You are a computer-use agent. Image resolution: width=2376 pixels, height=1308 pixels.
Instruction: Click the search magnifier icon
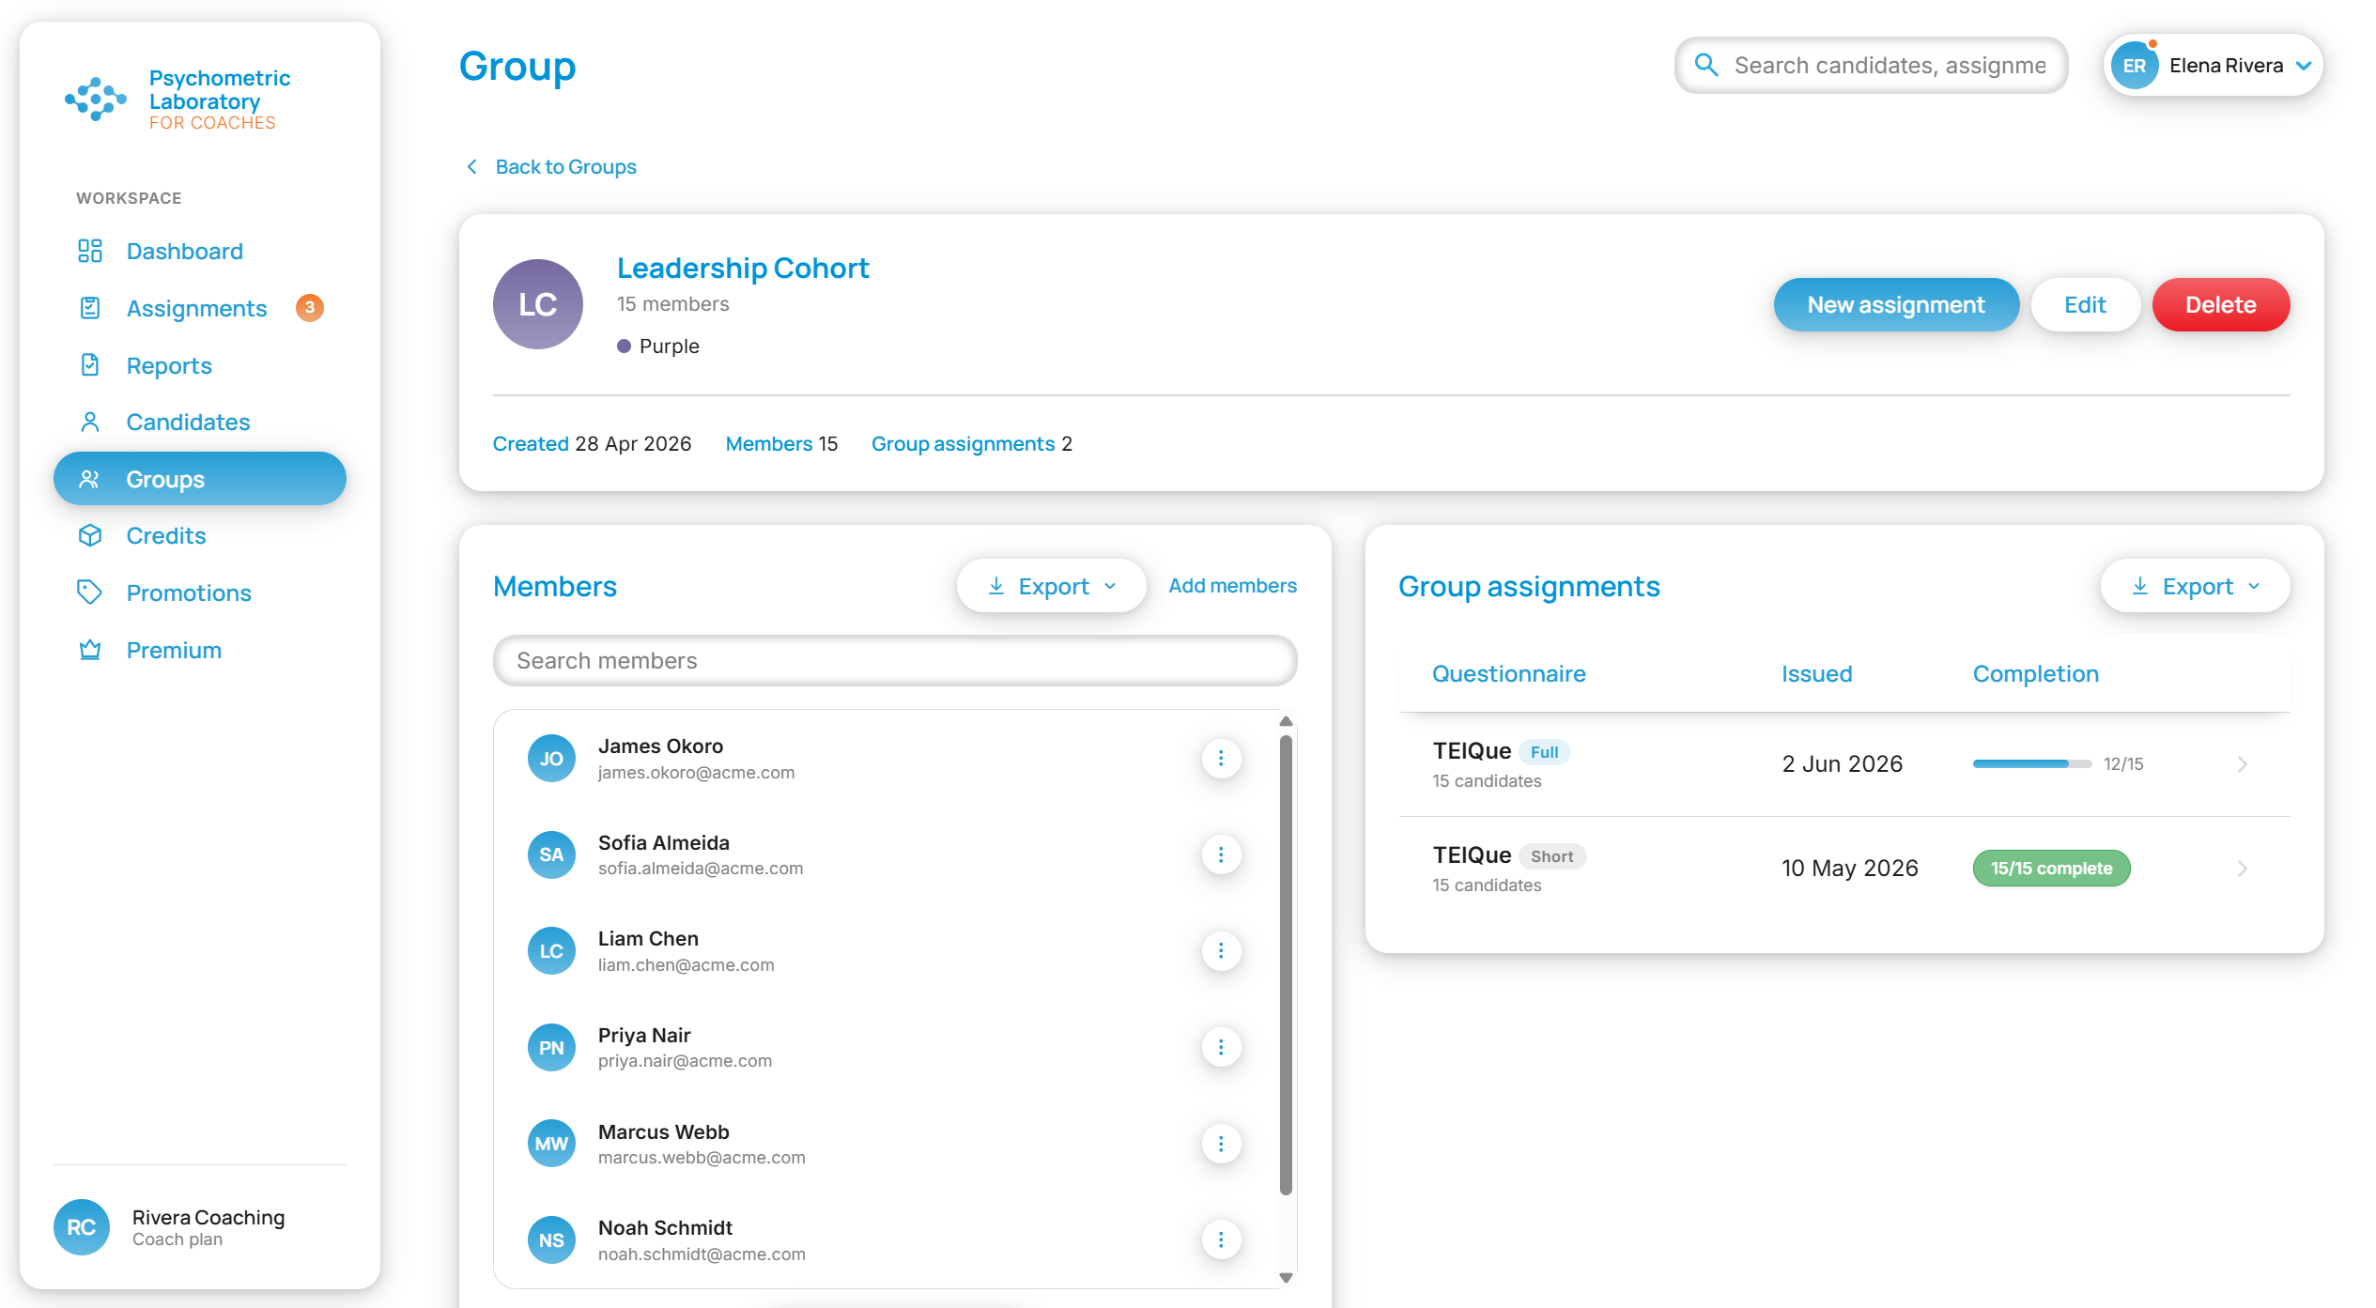pos(1705,65)
